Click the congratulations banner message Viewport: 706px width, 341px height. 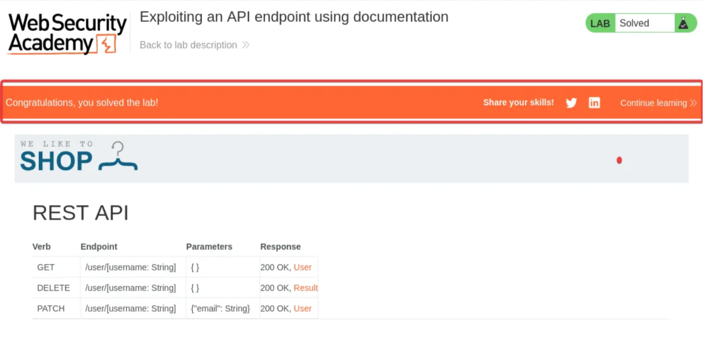[82, 102]
